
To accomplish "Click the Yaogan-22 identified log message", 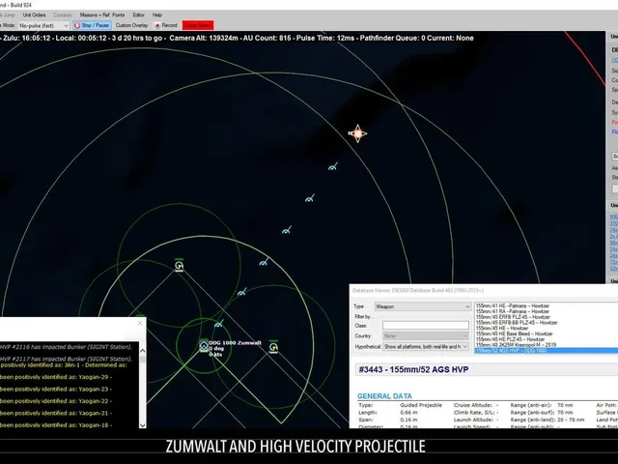I will pyautogui.click(x=56, y=401).
